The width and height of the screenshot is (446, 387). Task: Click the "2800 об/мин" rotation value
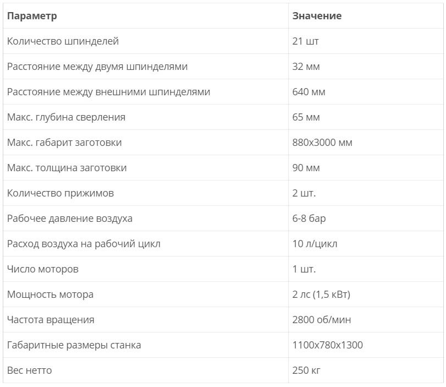tap(322, 320)
